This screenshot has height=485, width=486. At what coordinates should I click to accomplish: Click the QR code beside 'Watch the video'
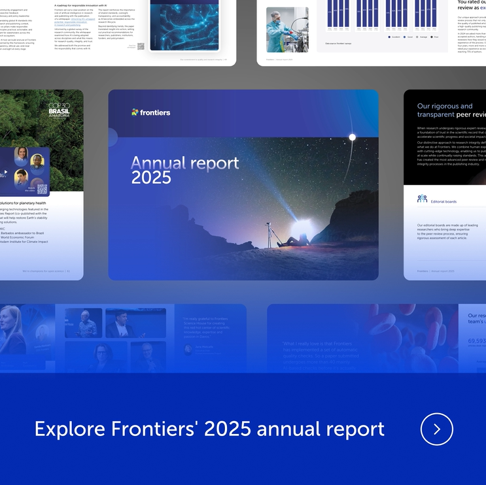(42, 189)
